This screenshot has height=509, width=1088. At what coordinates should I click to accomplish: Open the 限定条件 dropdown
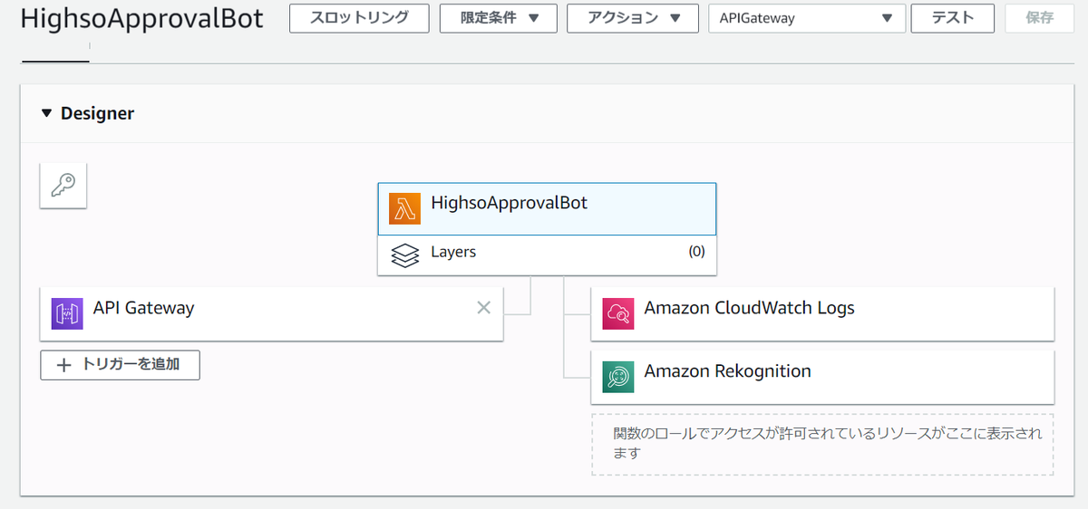coord(499,18)
